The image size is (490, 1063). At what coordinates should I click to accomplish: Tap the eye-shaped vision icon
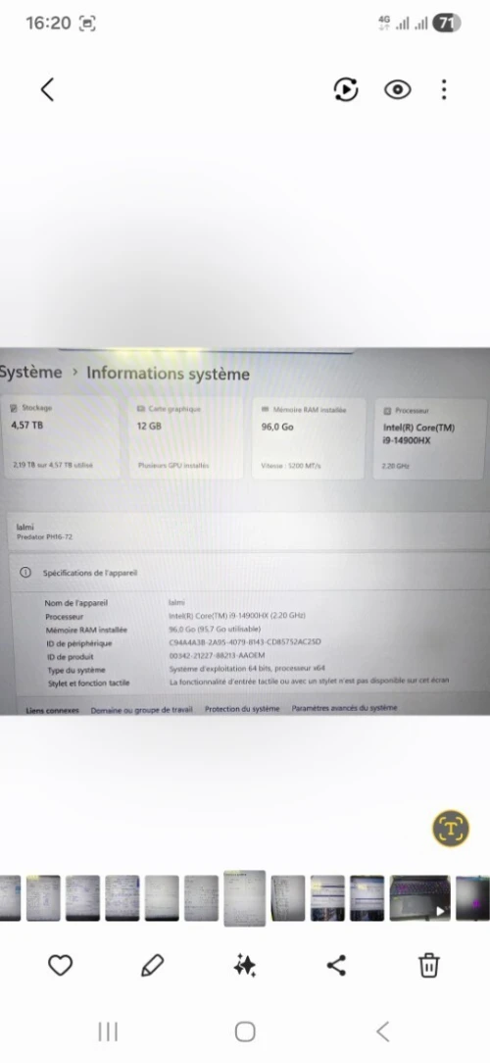point(397,89)
